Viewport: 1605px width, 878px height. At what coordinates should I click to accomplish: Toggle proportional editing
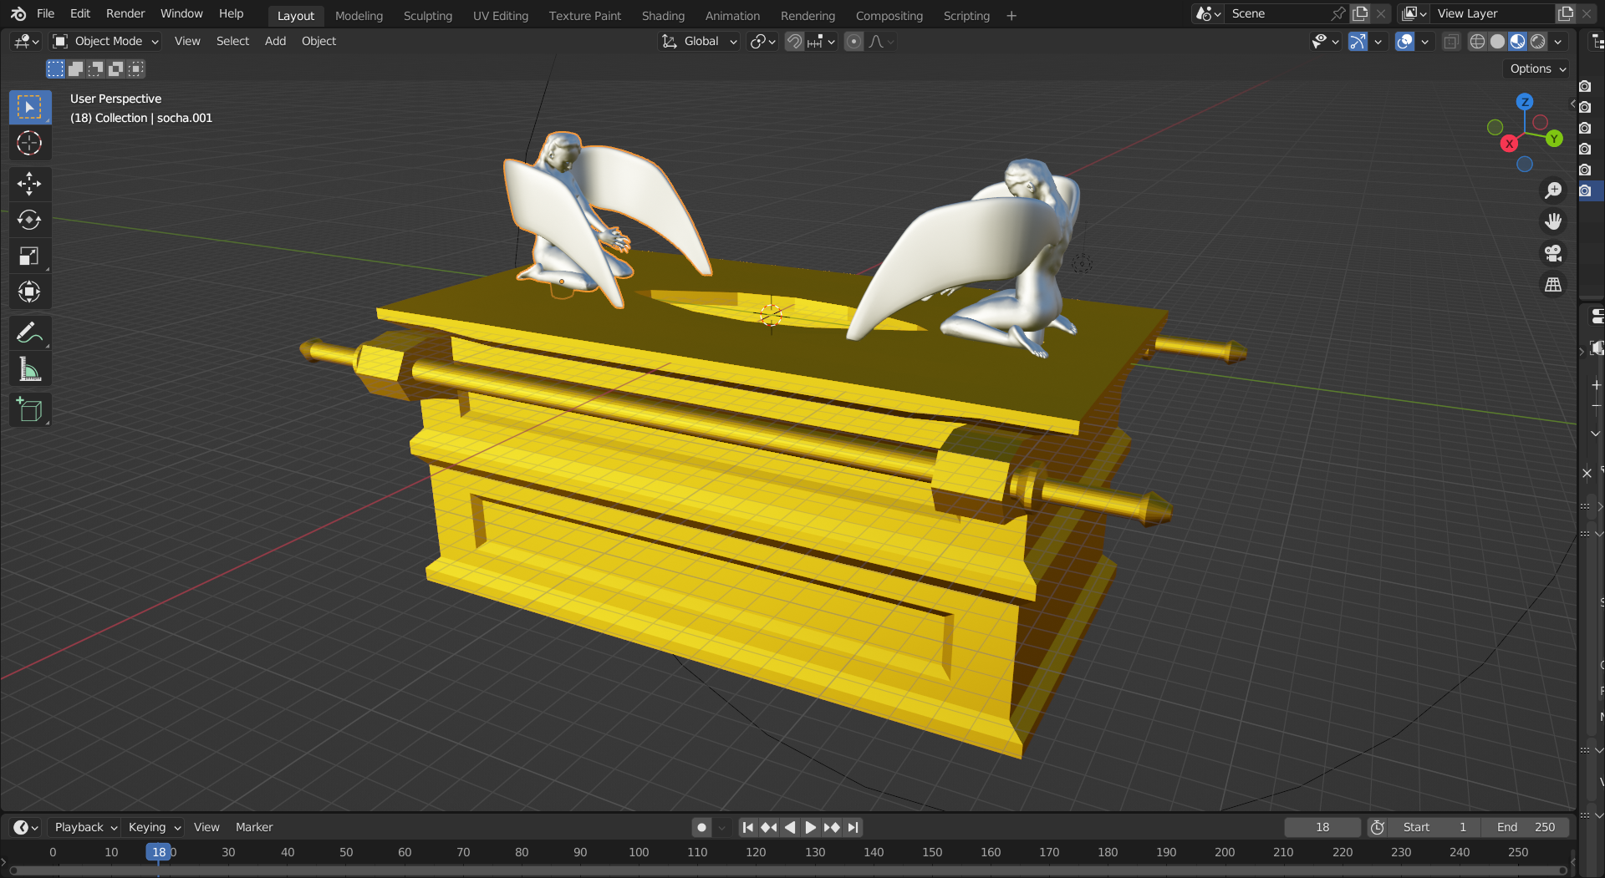(x=853, y=41)
